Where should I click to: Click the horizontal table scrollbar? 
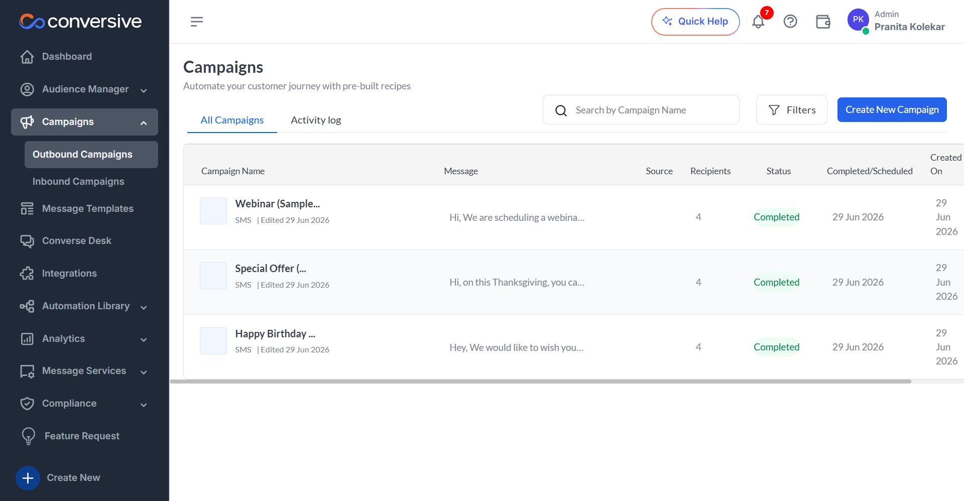coord(540,382)
